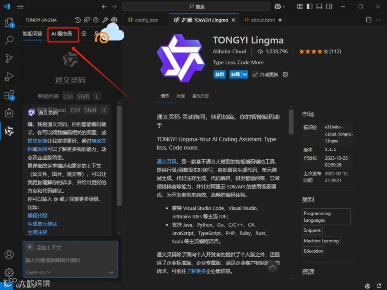Open the 功能 features tab

(x=181, y=96)
